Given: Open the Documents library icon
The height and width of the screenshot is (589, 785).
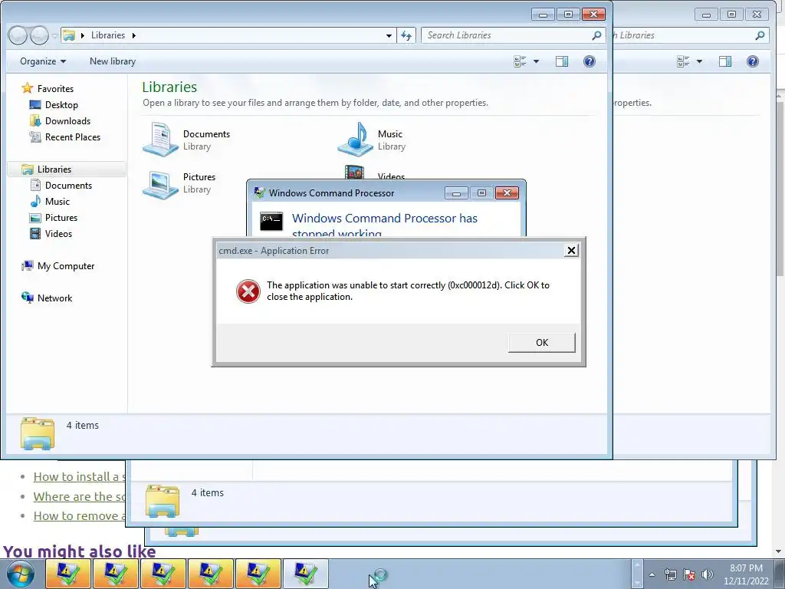Looking at the screenshot, I should 160,140.
